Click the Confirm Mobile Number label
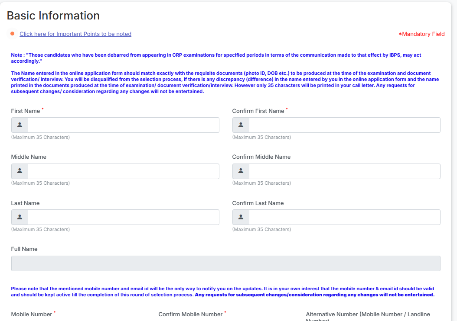Image resolution: width=457 pixels, height=321 pixels. [190, 315]
